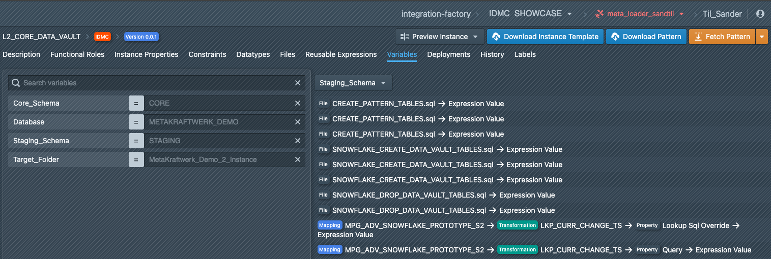This screenshot has height=259, width=771.
Task: Open the orange Fetch Pattern arrow menu
Action: [x=761, y=37]
